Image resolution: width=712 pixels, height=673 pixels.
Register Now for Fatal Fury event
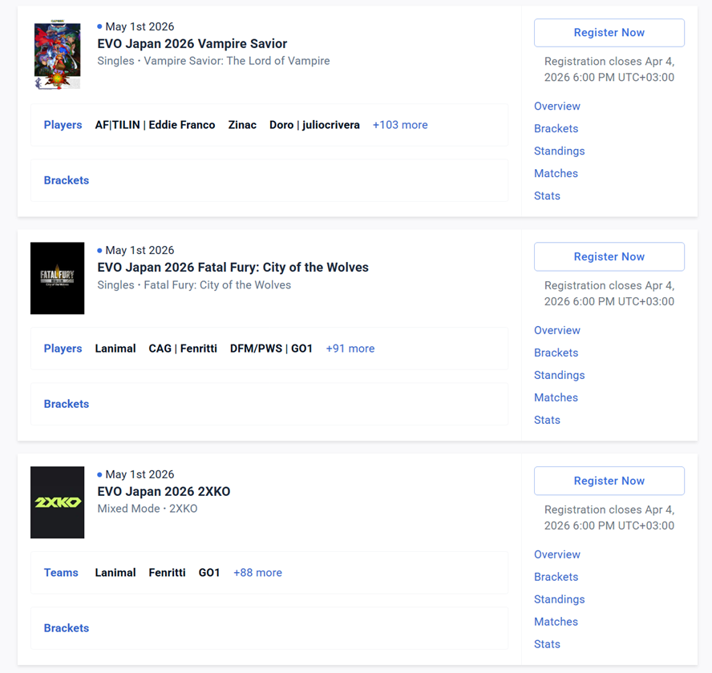[x=609, y=257]
